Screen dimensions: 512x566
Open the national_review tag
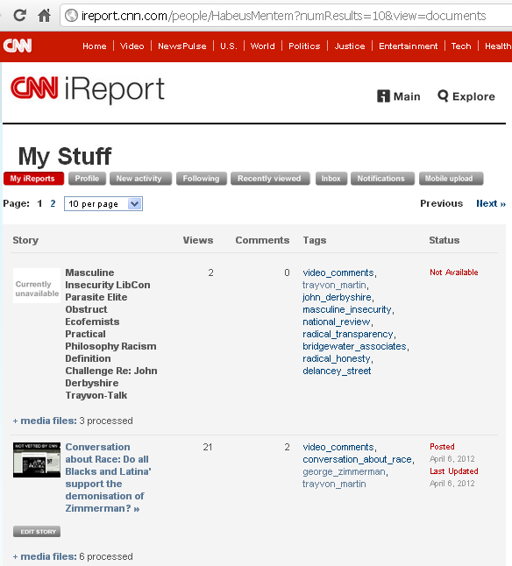click(337, 322)
